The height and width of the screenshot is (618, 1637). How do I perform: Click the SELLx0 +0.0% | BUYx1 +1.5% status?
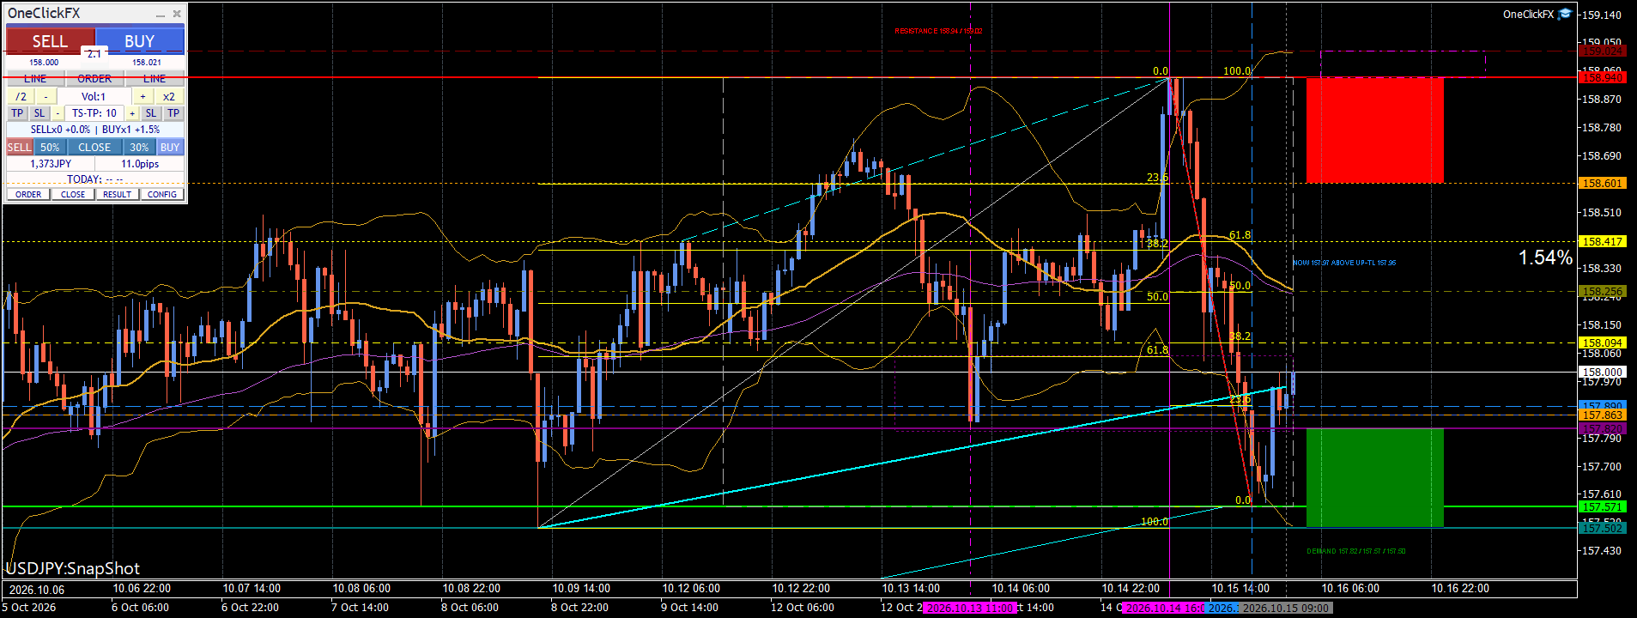point(95,130)
